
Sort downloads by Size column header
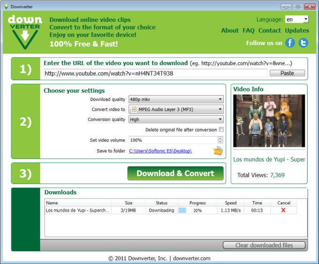pos(129,203)
